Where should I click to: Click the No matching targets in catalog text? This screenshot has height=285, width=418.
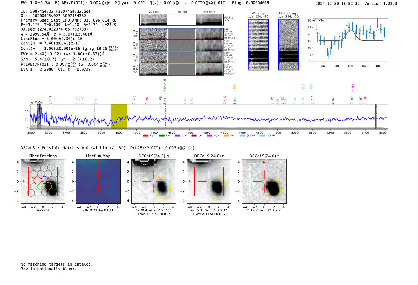[x=57, y=264]
